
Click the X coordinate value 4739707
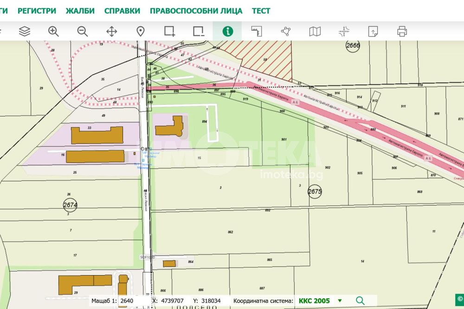(x=172, y=301)
